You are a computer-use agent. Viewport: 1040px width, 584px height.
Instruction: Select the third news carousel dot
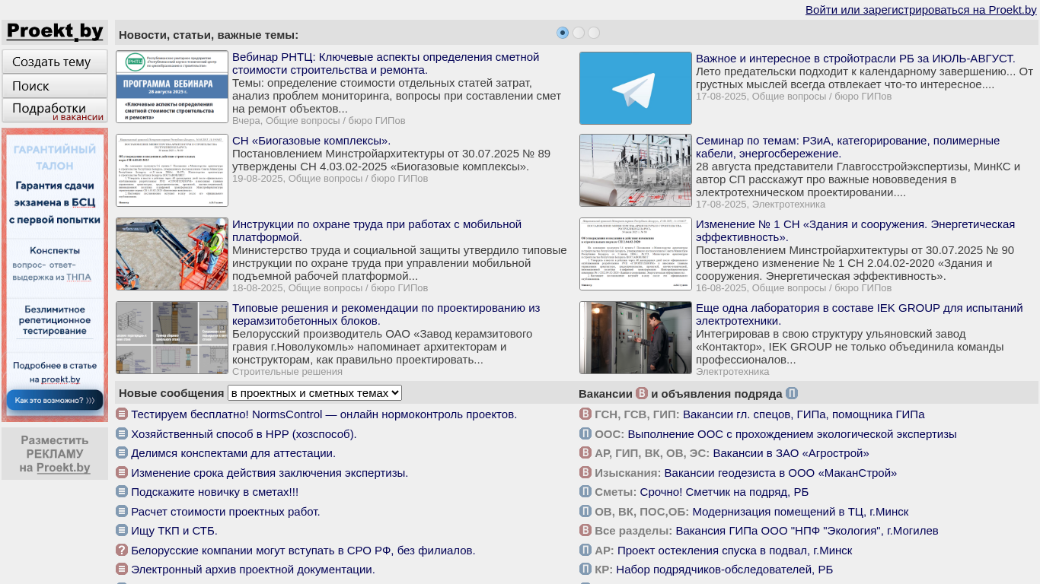click(594, 33)
